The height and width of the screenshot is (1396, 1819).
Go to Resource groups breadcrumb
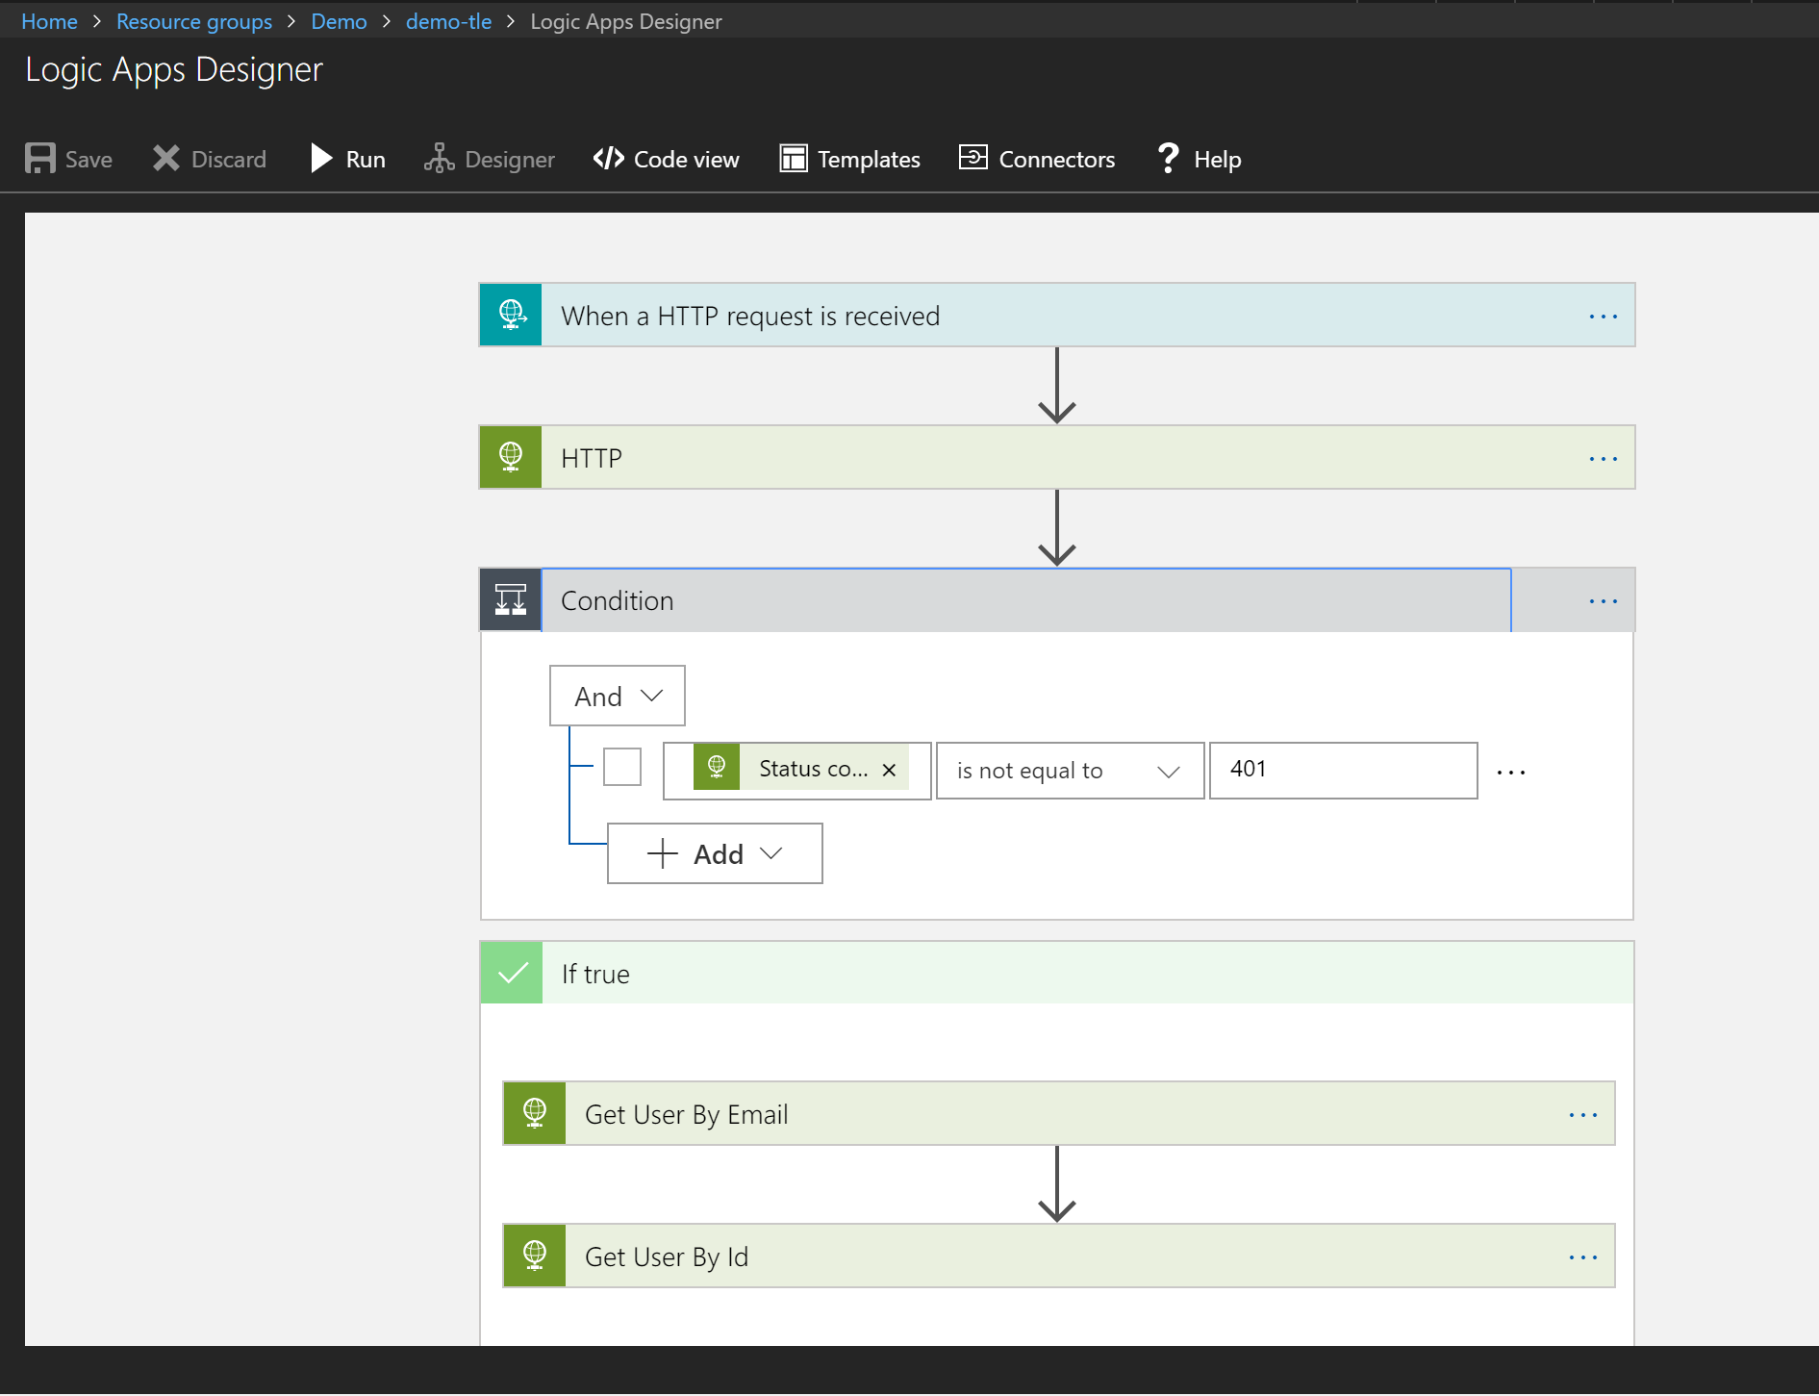coord(194,21)
